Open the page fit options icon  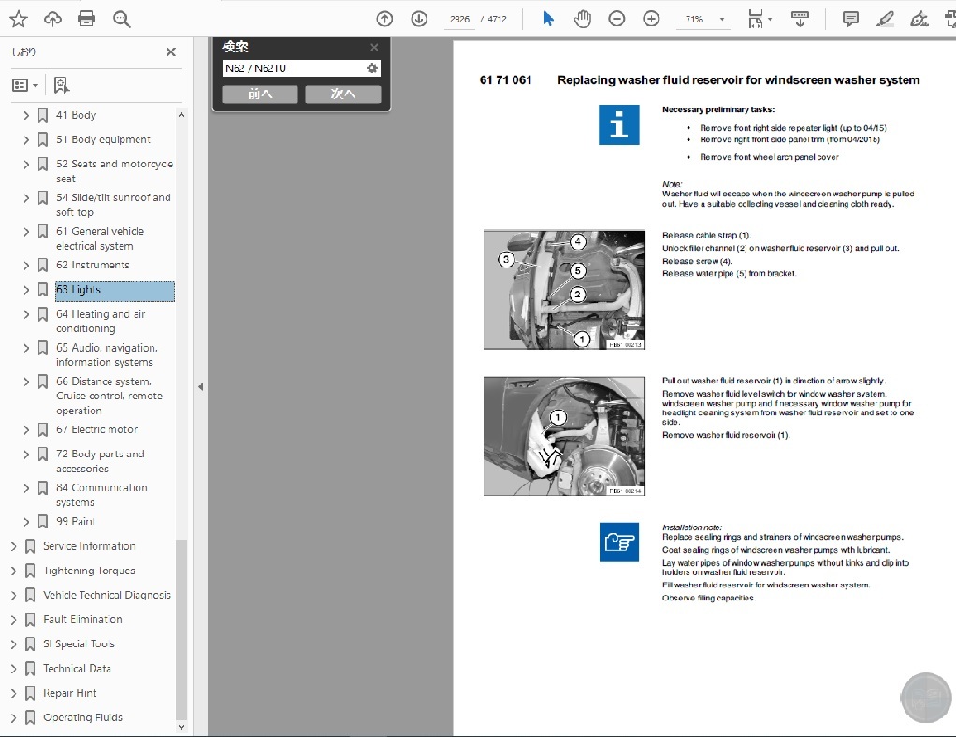point(759,19)
